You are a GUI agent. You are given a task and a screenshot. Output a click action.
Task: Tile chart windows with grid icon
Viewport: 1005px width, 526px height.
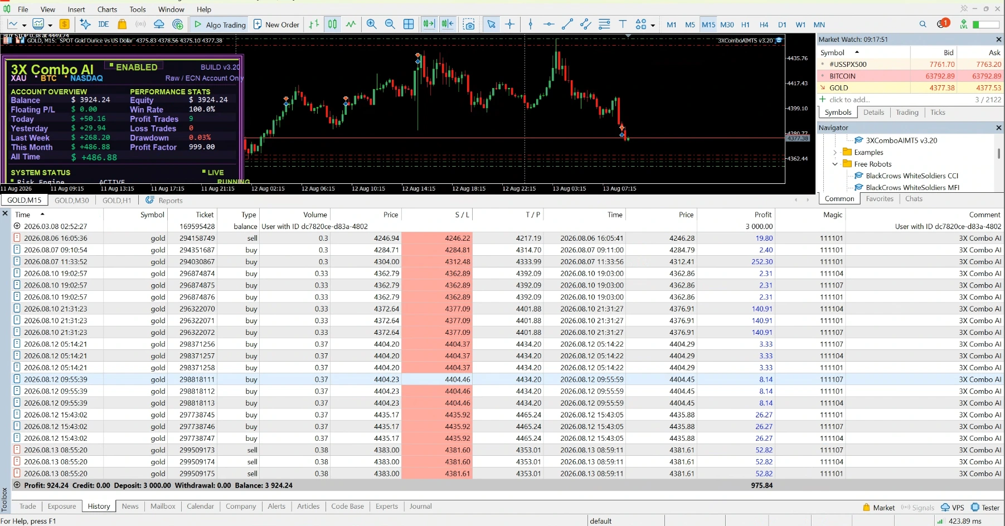click(409, 24)
